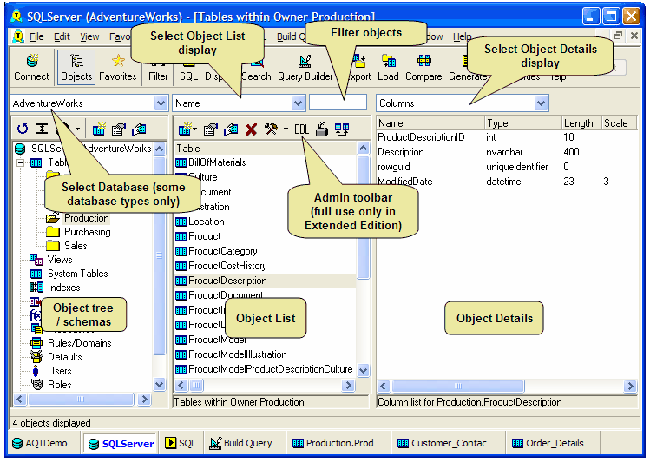This screenshot has width=650, height=463.
Task: Select the Production schema folder
Action: click(86, 218)
